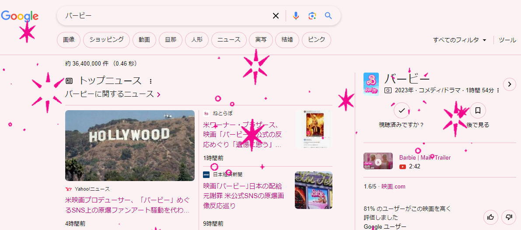Open the Barbie movie poster icon
This screenshot has height=230, width=521.
(371, 84)
